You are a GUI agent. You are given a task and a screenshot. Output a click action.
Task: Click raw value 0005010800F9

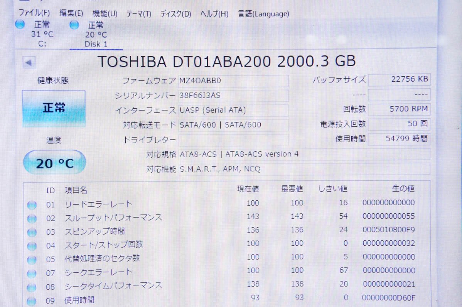[389, 230]
